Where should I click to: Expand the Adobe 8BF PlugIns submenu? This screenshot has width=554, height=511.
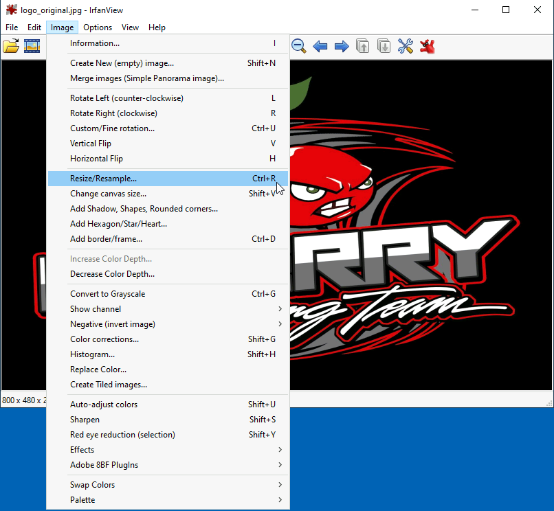click(x=168, y=465)
